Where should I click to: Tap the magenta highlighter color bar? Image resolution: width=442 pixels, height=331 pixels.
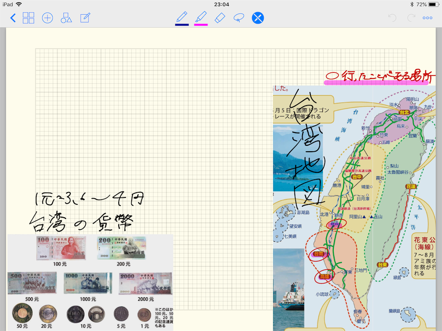pyautogui.click(x=201, y=25)
